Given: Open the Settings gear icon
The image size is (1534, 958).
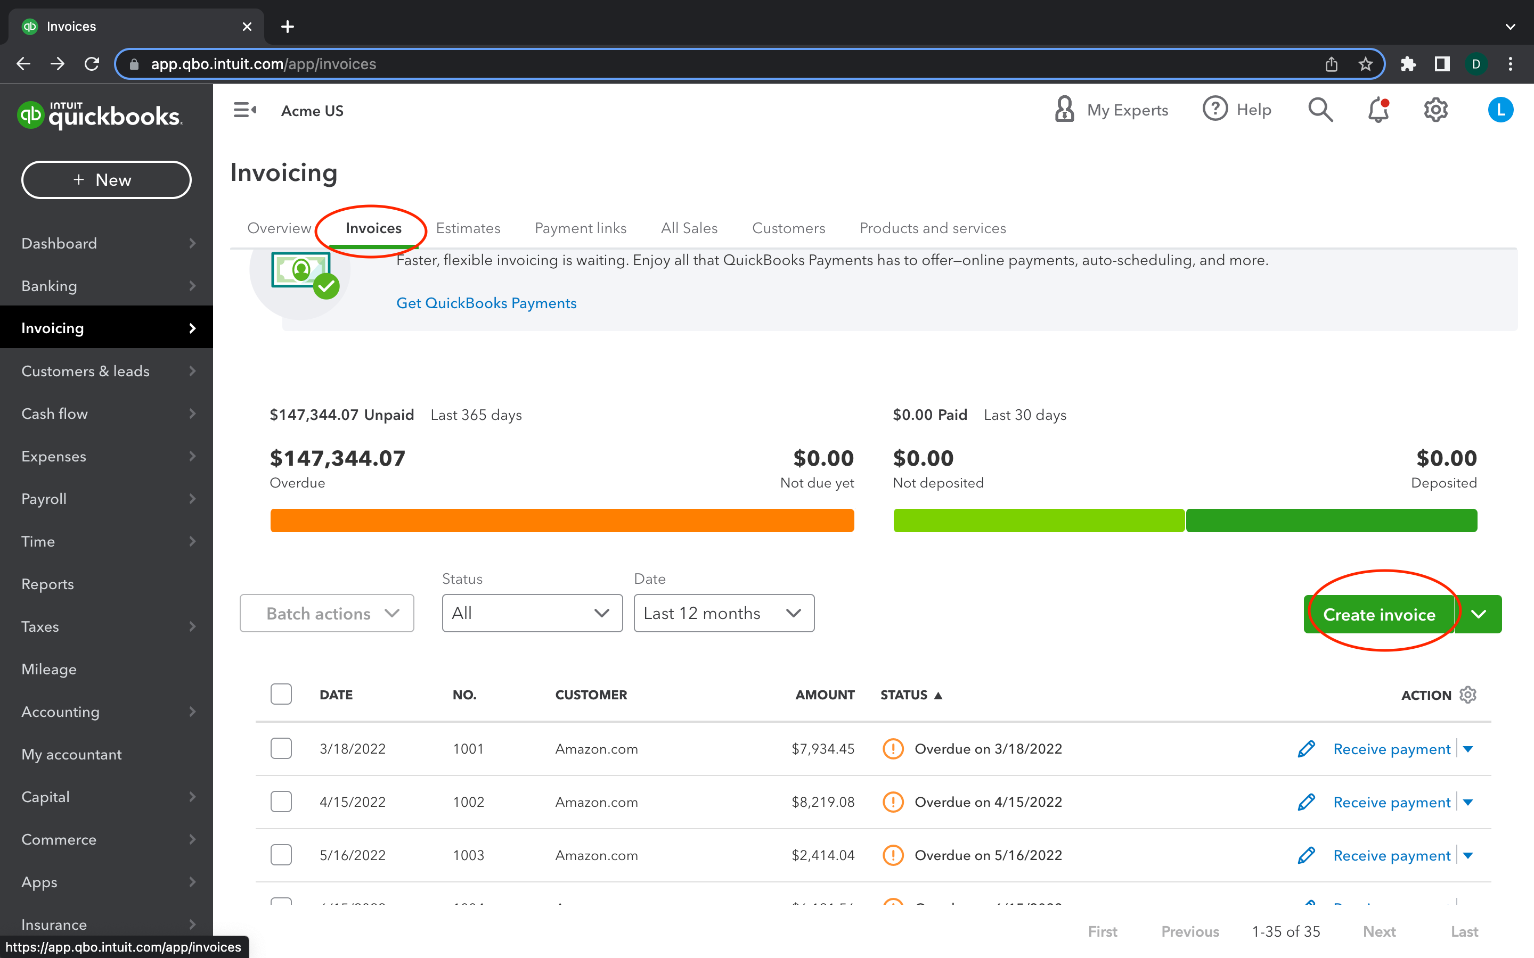Looking at the screenshot, I should (x=1433, y=110).
